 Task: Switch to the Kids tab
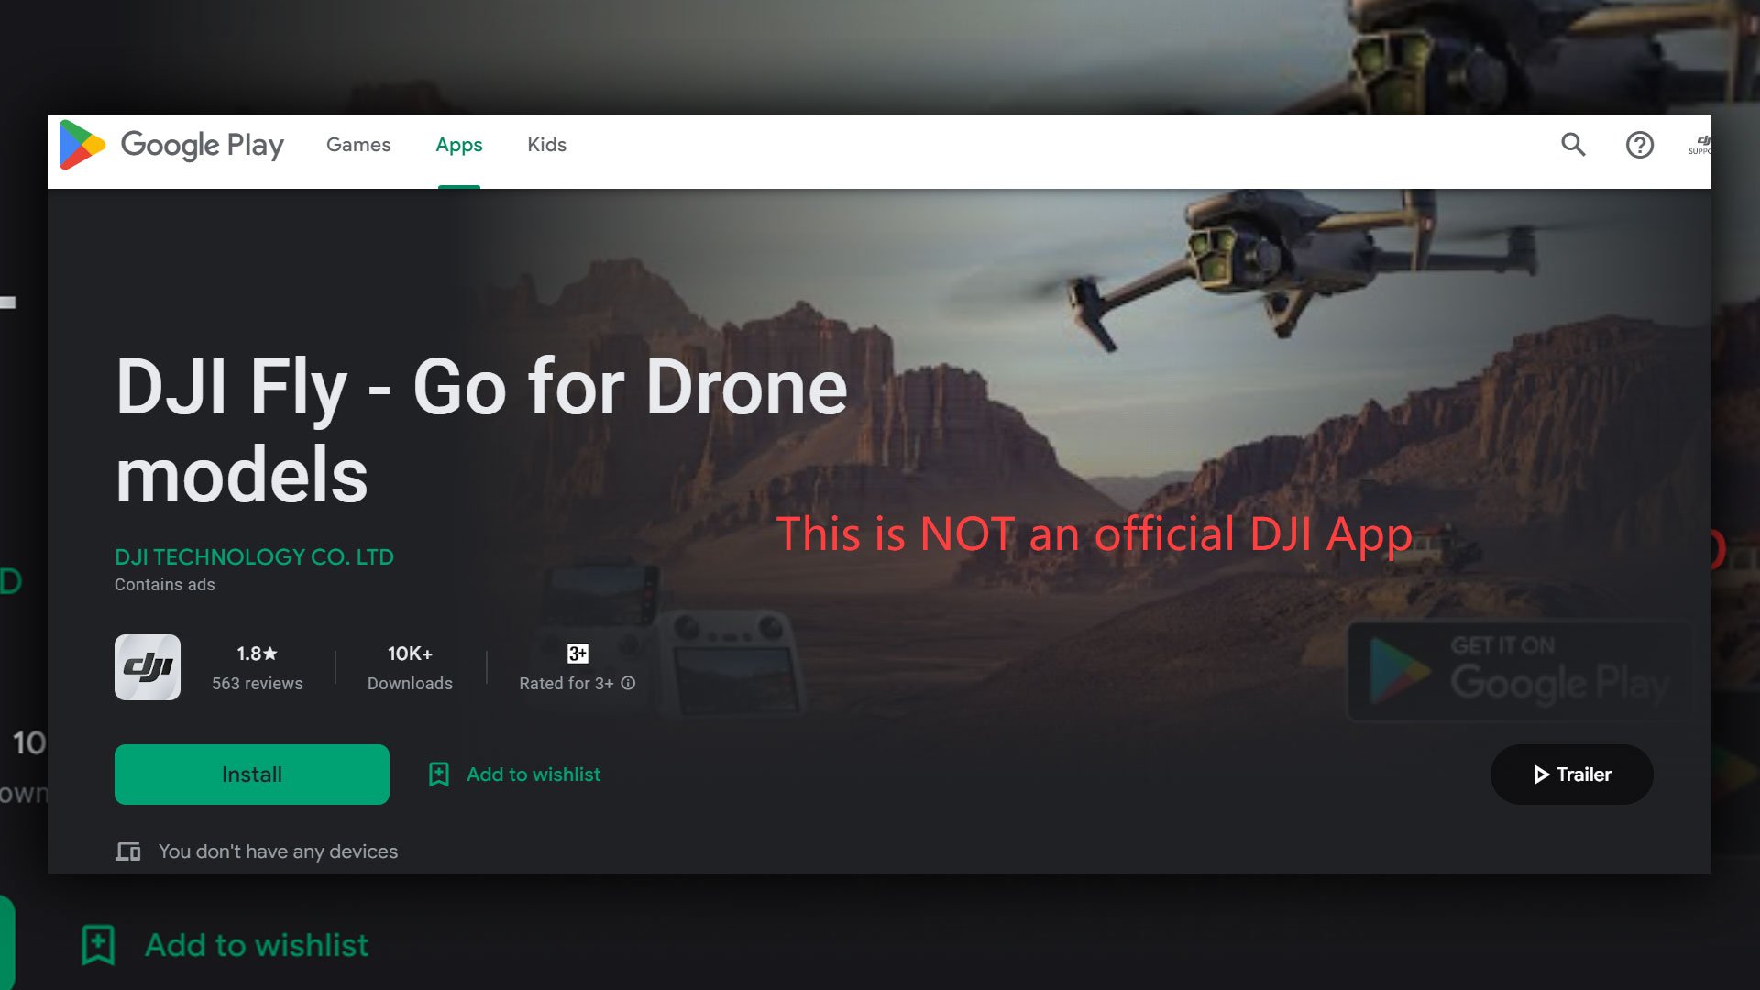pos(546,145)
